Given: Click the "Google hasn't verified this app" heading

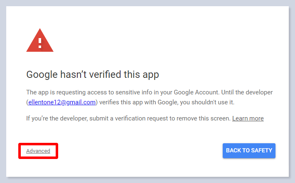Looking at the screenshot, I should tap(93, 75).
